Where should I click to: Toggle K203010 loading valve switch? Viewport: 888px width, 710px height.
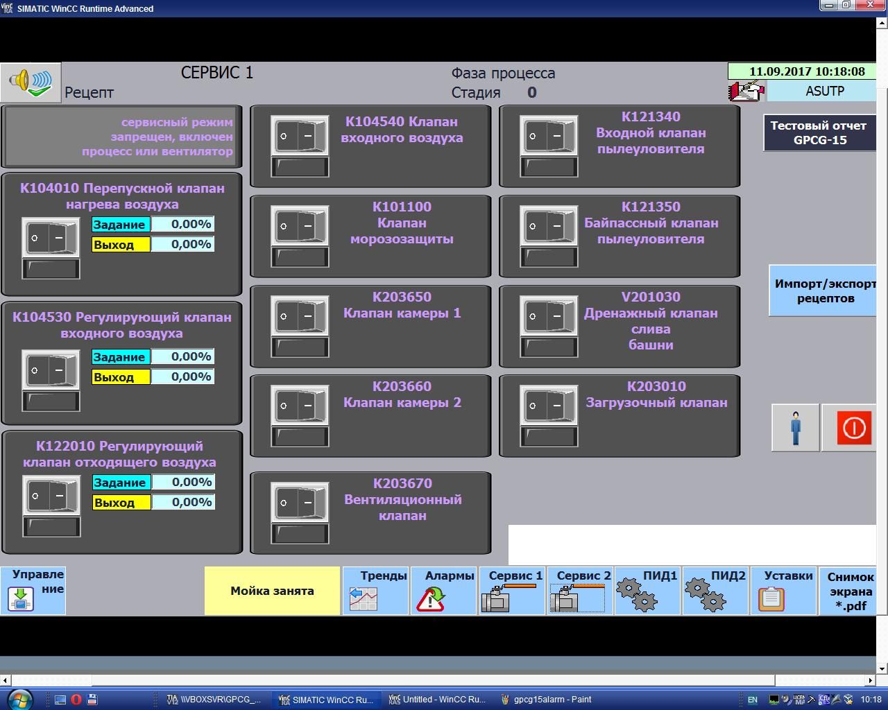pos(549,406)
